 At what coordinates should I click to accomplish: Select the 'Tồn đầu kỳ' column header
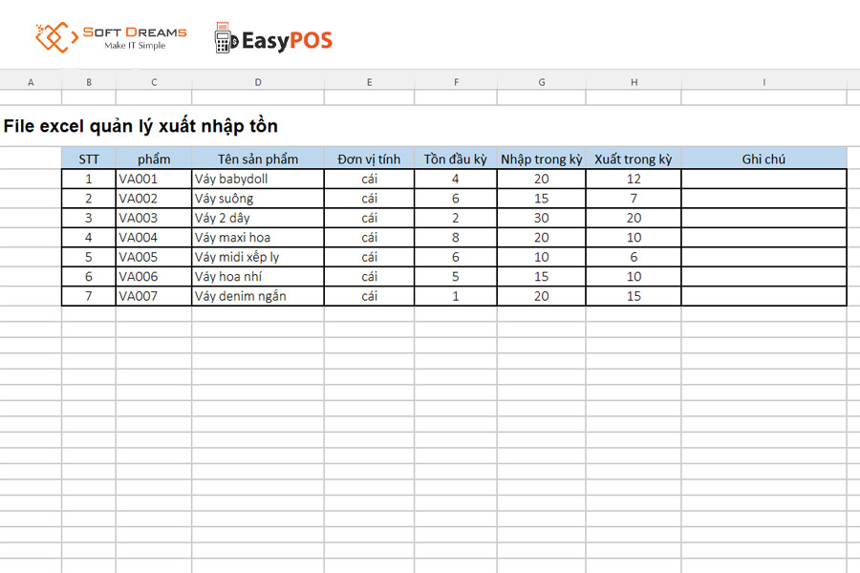tap(456, 159)
